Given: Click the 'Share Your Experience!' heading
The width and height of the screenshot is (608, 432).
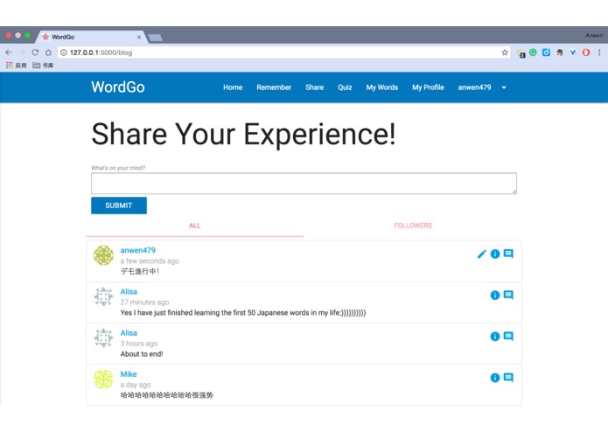Looking at the screenshot, I should pos(243,134).
